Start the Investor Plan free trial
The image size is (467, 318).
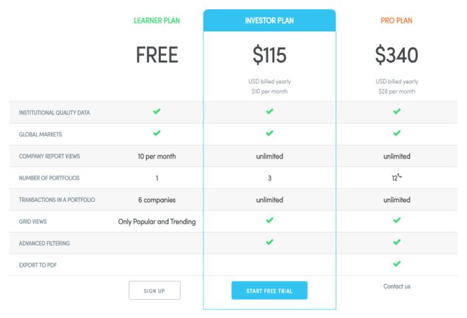[x=270, y=290]
